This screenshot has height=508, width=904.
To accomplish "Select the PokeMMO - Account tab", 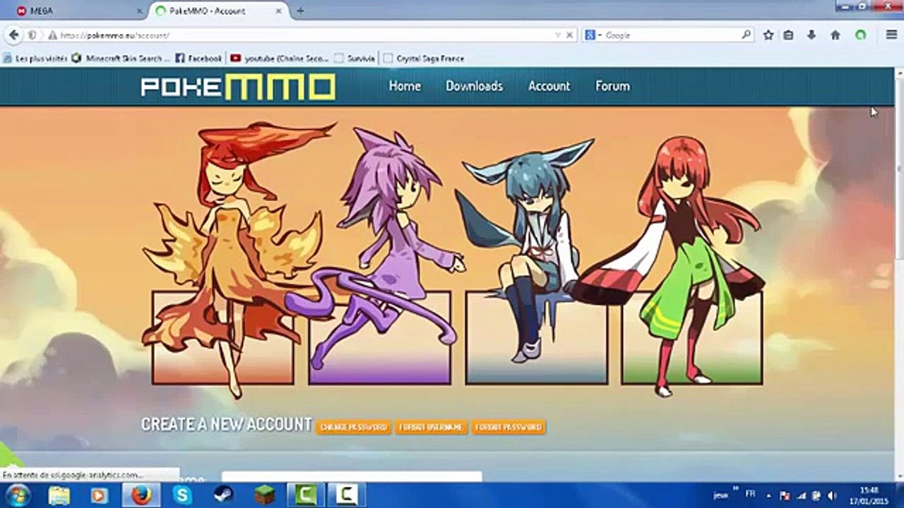I will pos(219,11).
